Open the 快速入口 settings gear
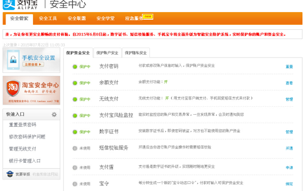Screen dimensions: 304x191 [x=54, y=114]
